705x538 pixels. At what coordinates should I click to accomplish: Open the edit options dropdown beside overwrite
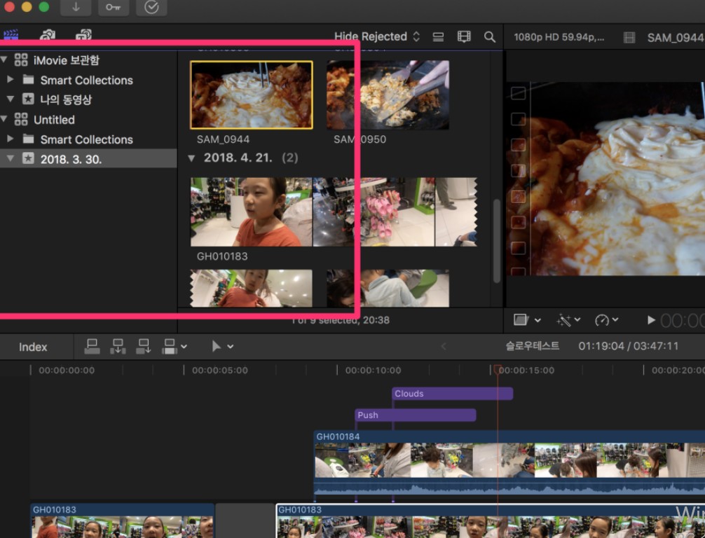tap(184, 347)
